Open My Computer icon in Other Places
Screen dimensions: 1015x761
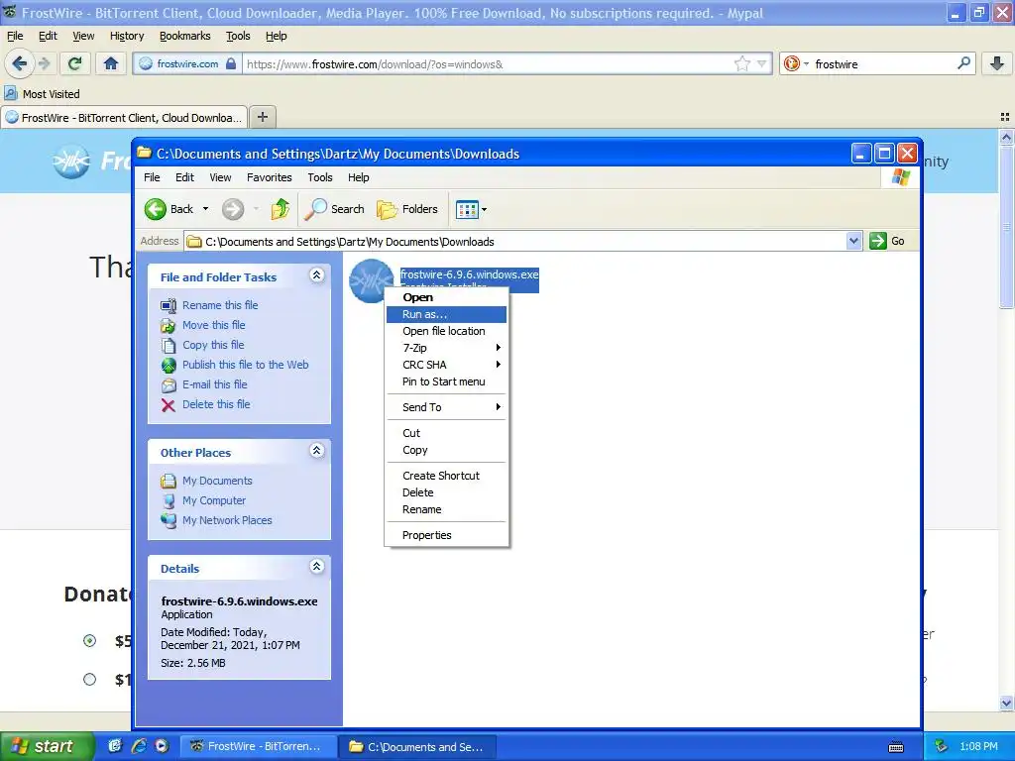[169, 500]
